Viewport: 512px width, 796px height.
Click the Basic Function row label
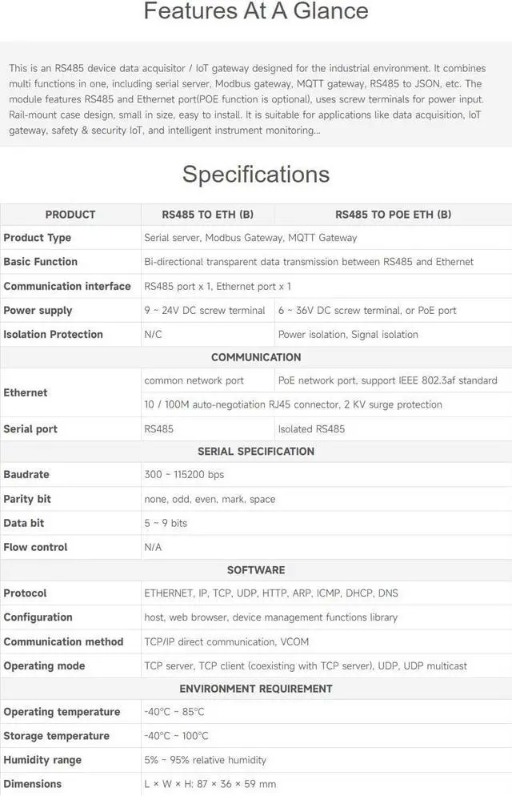pyautogui.click(x=41, y=262)
